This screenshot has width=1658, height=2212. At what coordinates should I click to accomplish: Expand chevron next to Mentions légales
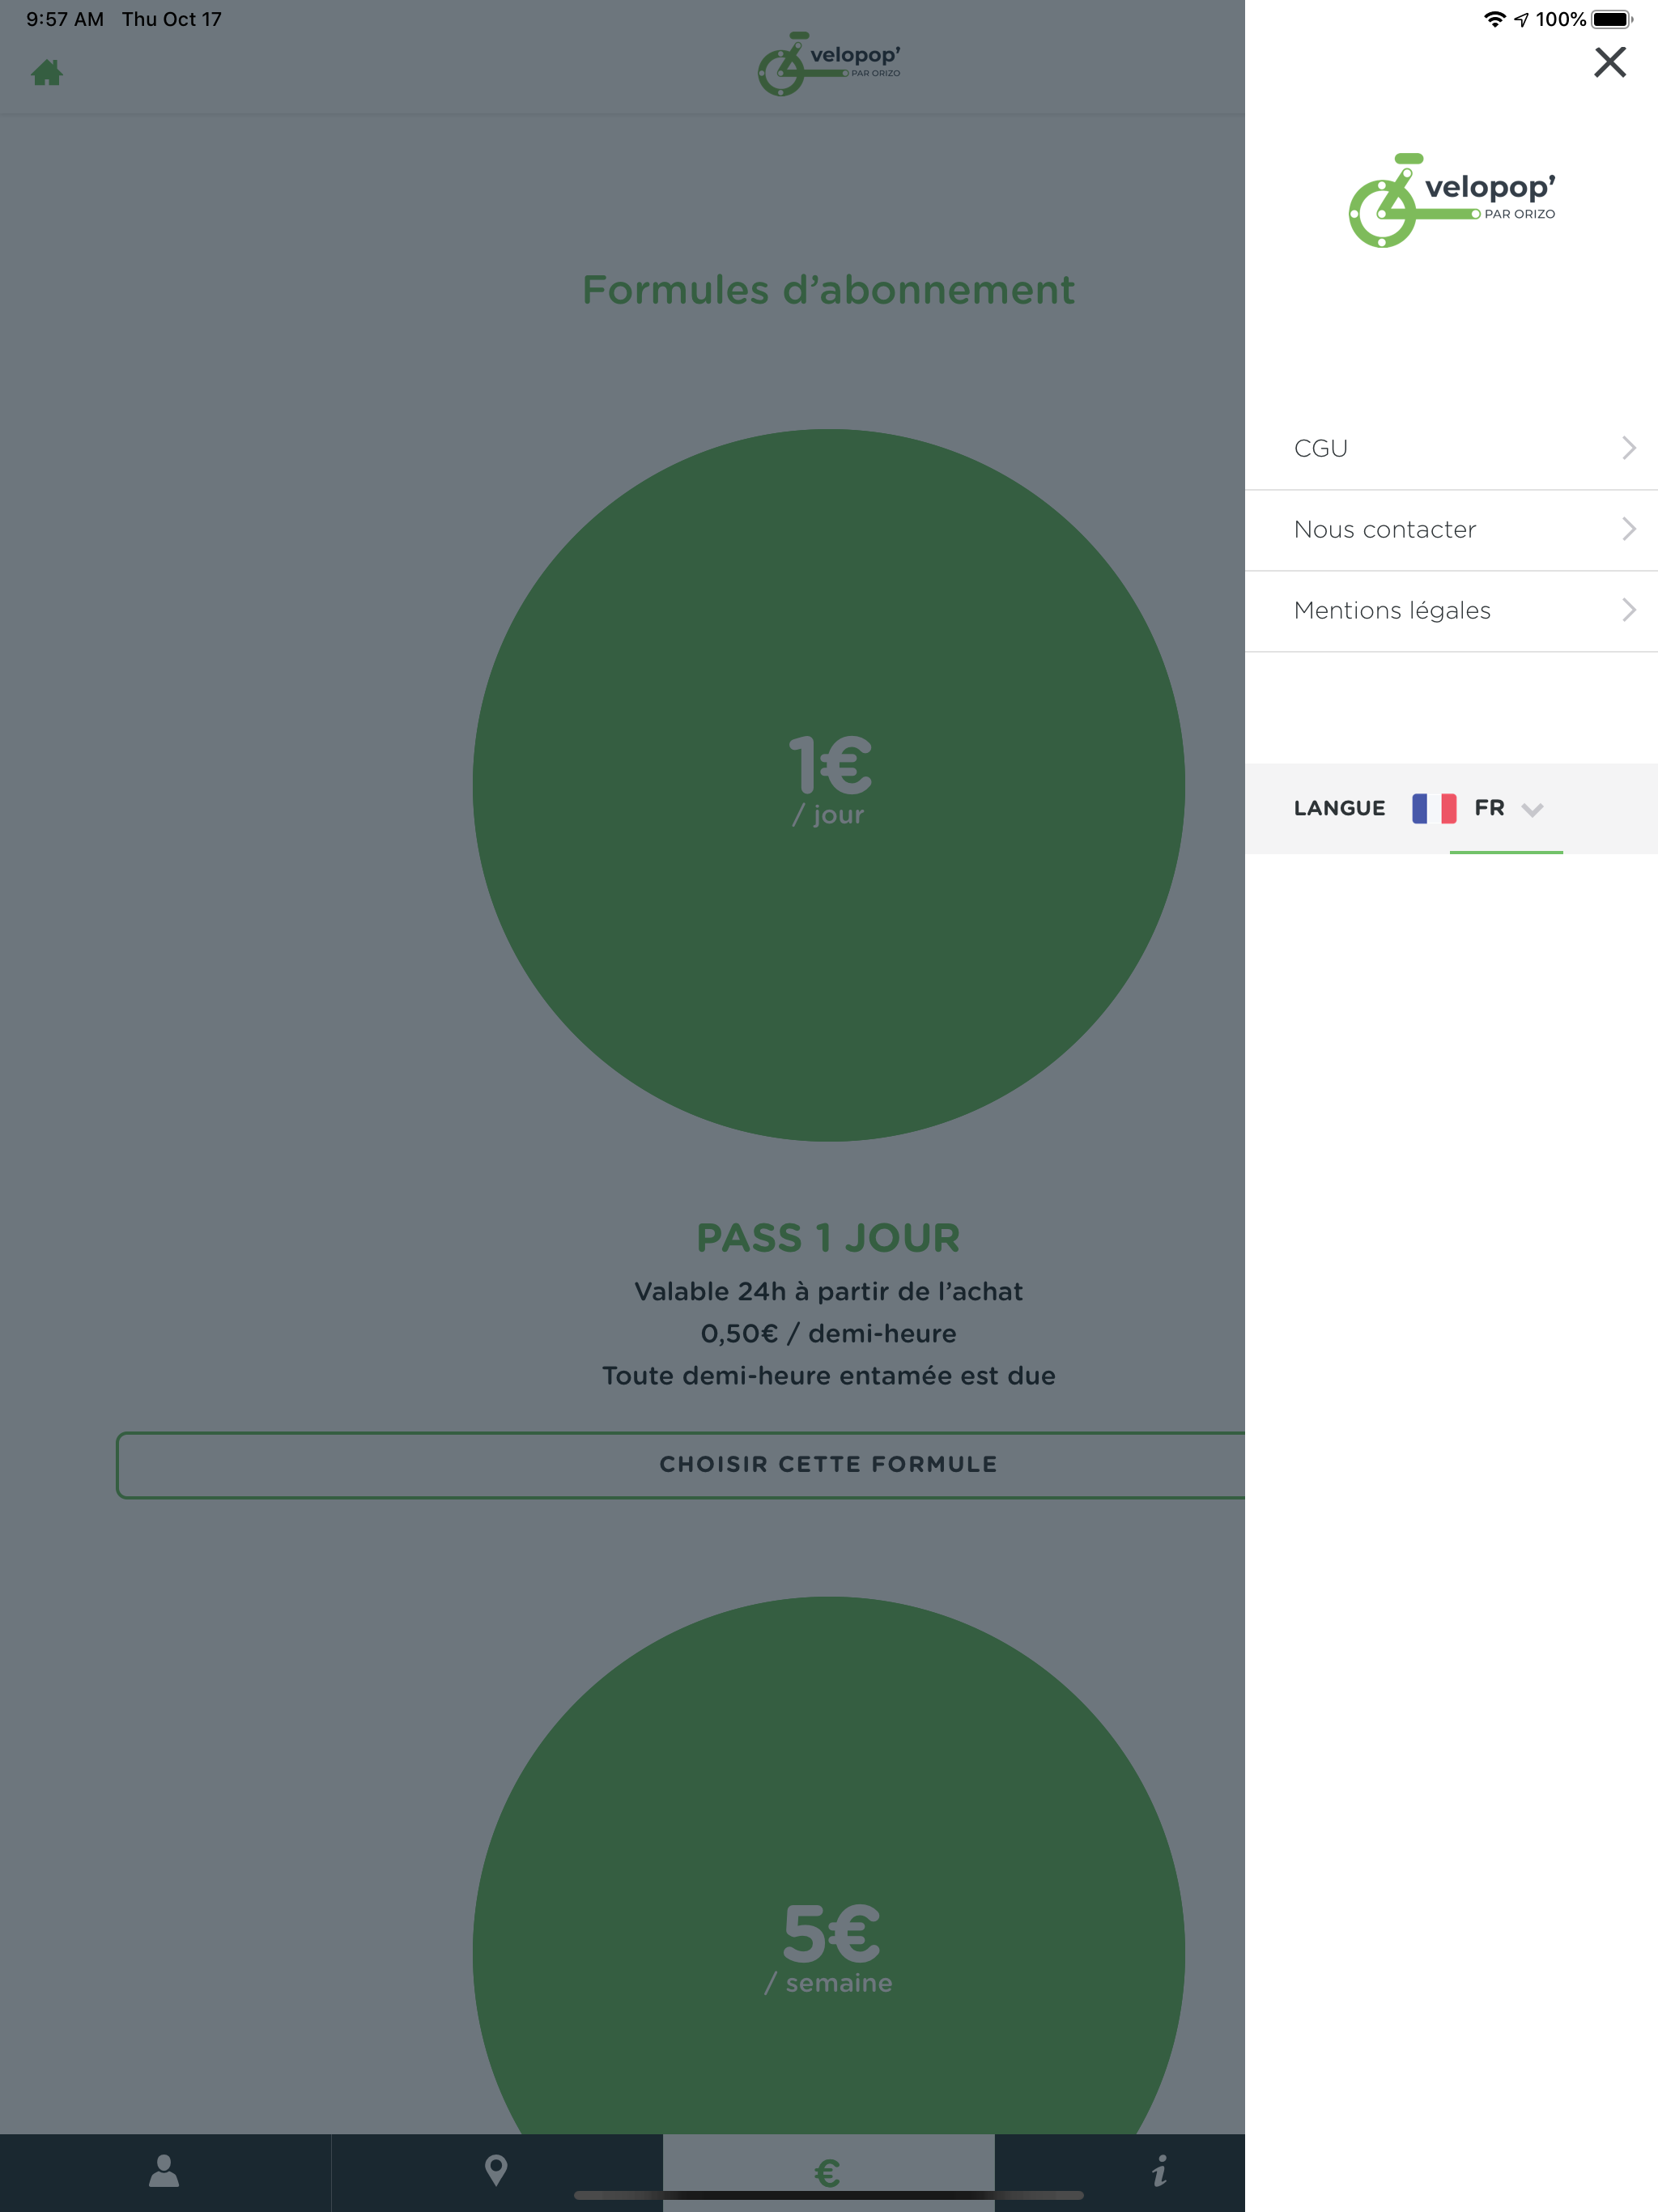(x=1628, y=610)
